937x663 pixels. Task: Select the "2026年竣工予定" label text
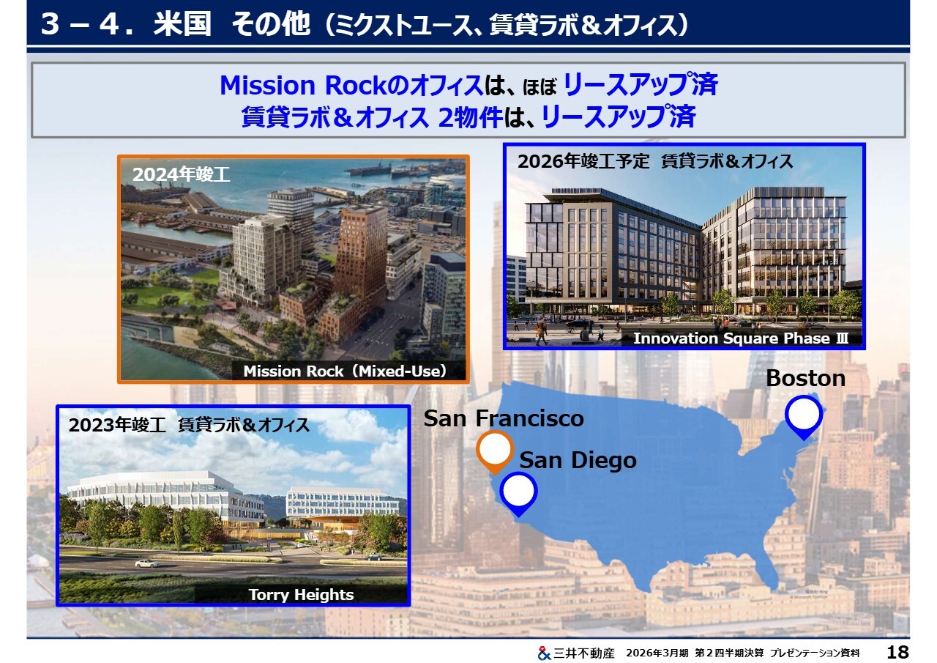pyautogui.click(x=583, y=161)
